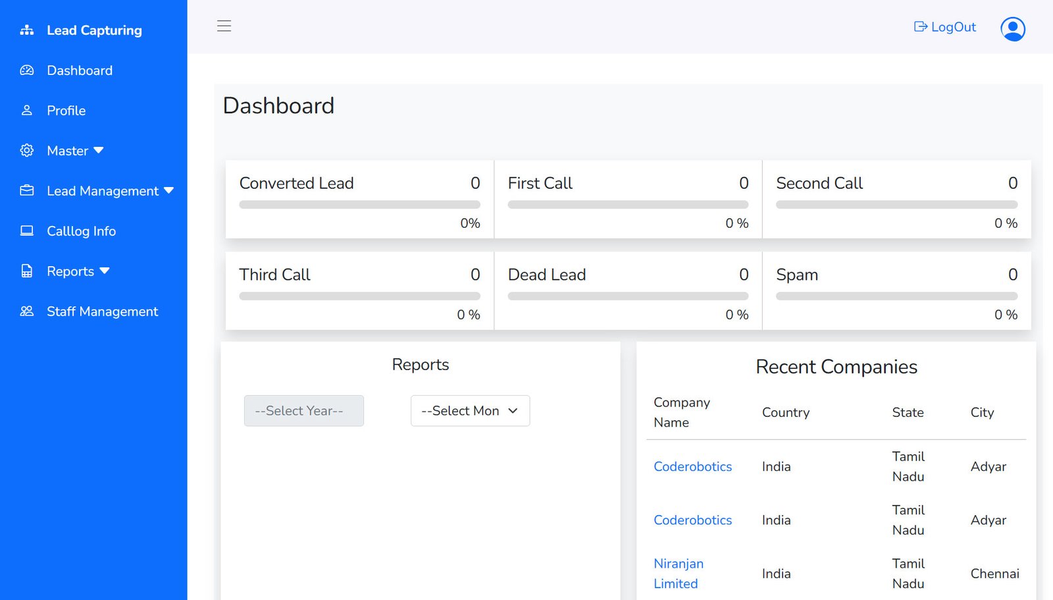Click the First Call progress bar
This screenshot has width=1053, height=600.
629,205
